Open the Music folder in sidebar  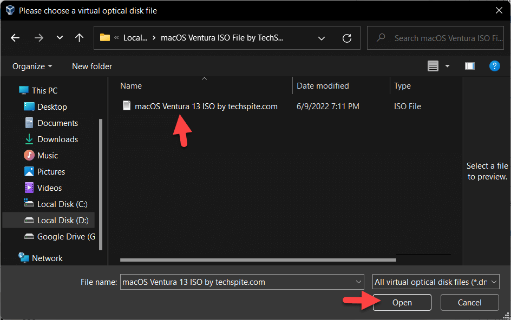point(47,156)
